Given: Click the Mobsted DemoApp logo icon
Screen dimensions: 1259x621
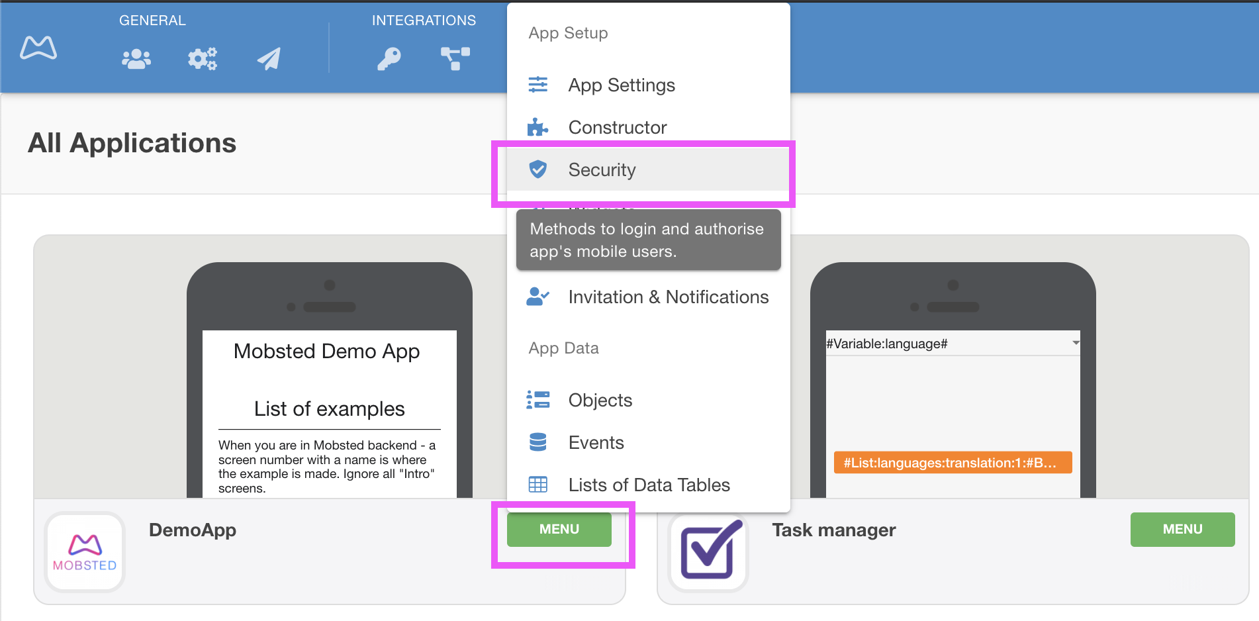Looking at the screenshot, I should 85,552.
